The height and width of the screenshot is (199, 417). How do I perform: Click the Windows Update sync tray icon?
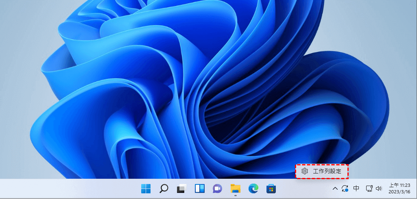[x=345, y=188]
